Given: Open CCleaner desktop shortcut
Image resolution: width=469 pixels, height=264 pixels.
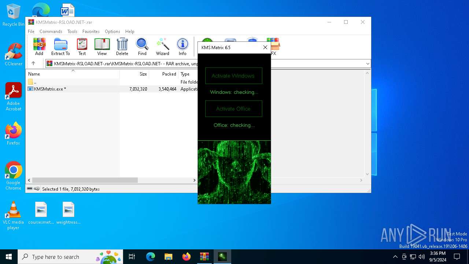Looking at the screenshot, I should tap(13, 55).
